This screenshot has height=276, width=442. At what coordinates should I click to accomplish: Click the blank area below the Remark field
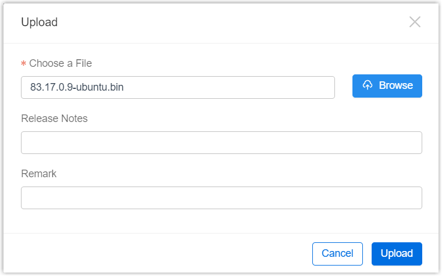tap(221, 222)
